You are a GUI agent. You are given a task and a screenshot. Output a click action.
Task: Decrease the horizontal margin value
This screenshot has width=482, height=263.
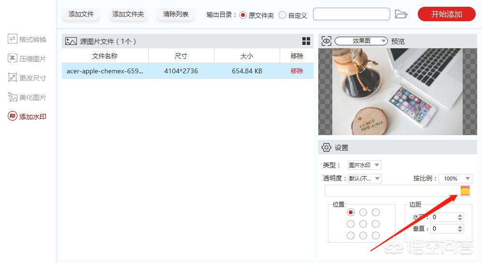click(x=460, y=219)
